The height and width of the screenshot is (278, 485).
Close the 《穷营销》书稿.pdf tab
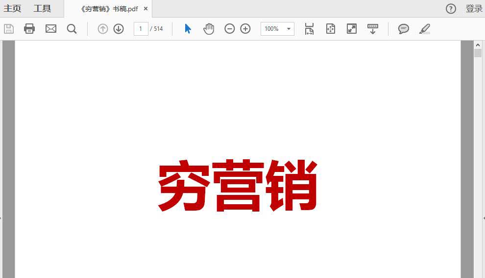point(145,9)
